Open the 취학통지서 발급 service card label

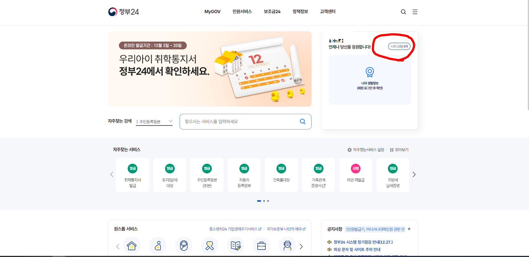point(133,183)
